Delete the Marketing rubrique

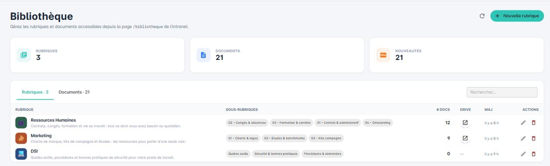[534, 138]
